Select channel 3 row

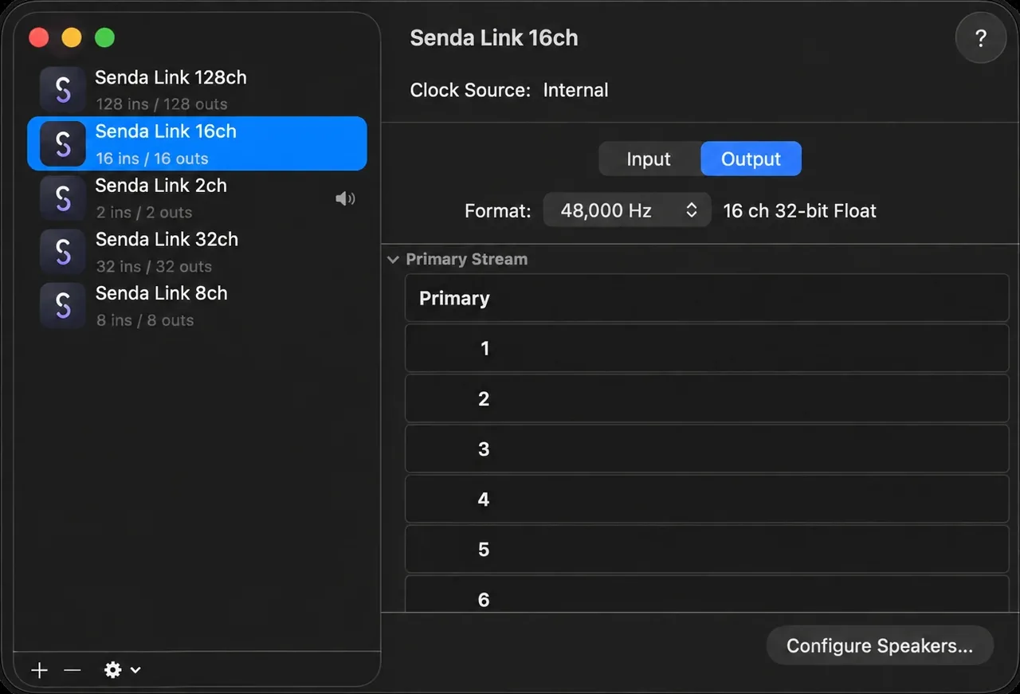pyautogui.click(x=707, y=449)
